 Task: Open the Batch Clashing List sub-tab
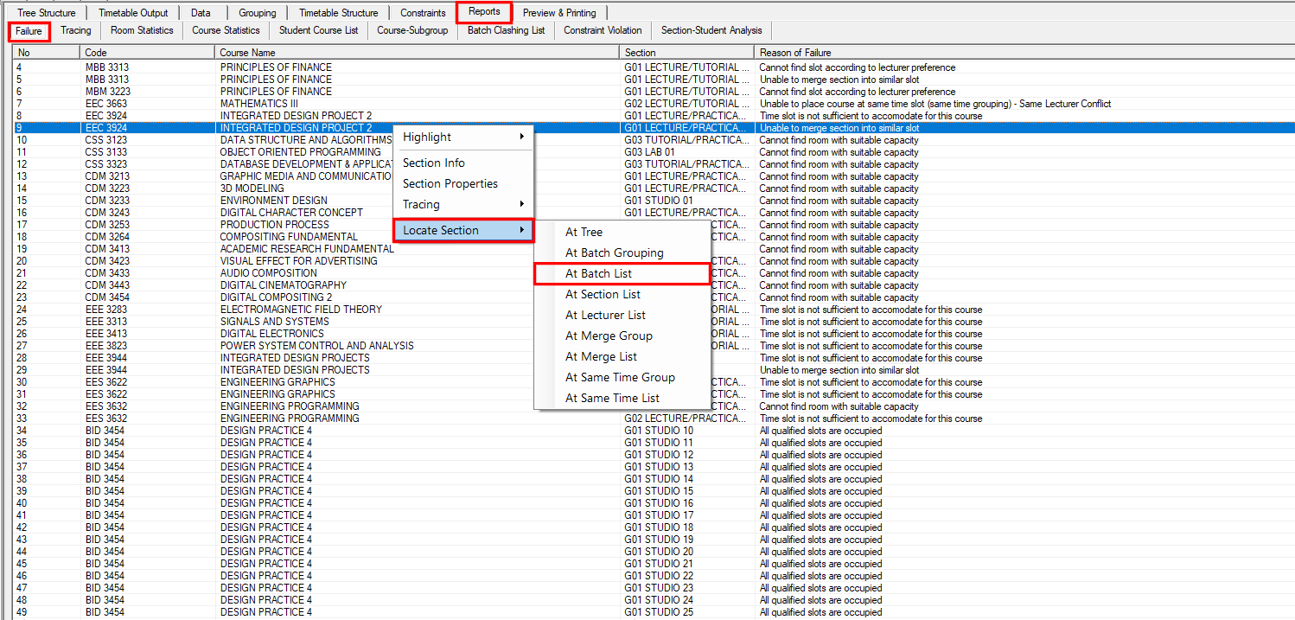(x=506, y=30)
